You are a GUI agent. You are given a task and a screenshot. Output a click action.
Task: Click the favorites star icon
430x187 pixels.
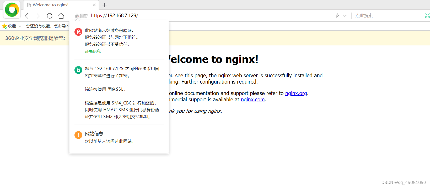(4, 26)
